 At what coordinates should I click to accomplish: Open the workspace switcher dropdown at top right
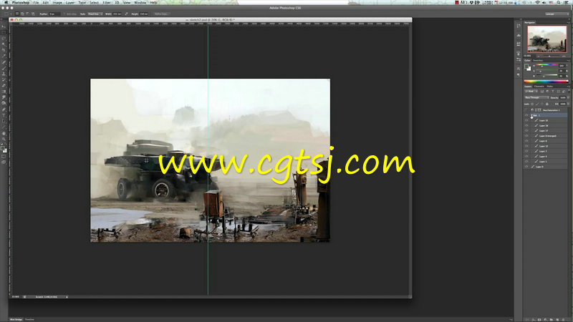(x=557, y=14)
